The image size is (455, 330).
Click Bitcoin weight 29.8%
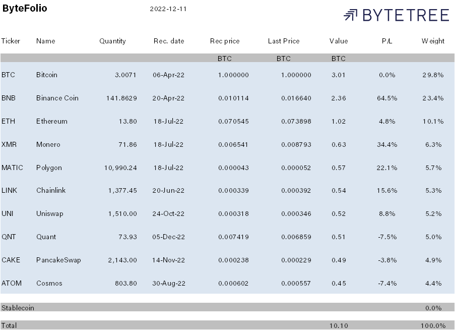pos(433,75)
